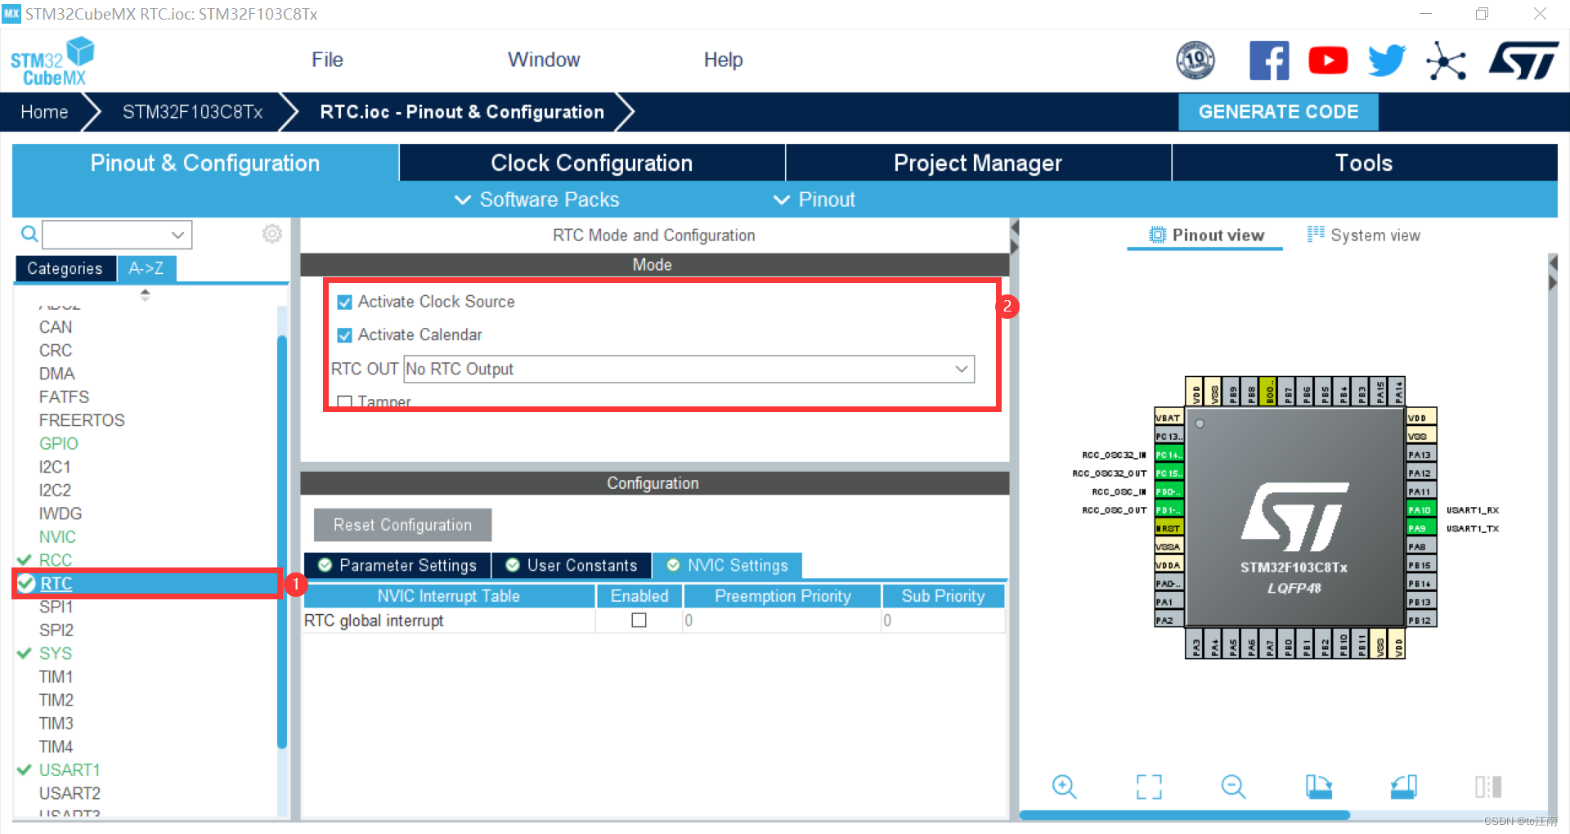Click the PA10 pin on the chip
Viewport: 1570px width, 834px height.
point(1421,509)
